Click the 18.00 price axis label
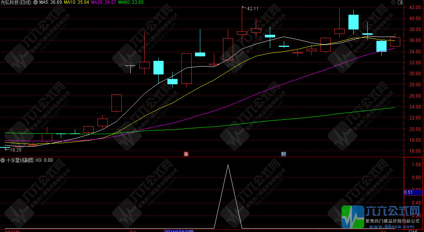The height and width of the screenshot is (232, 424). click(x=415, y=140)
